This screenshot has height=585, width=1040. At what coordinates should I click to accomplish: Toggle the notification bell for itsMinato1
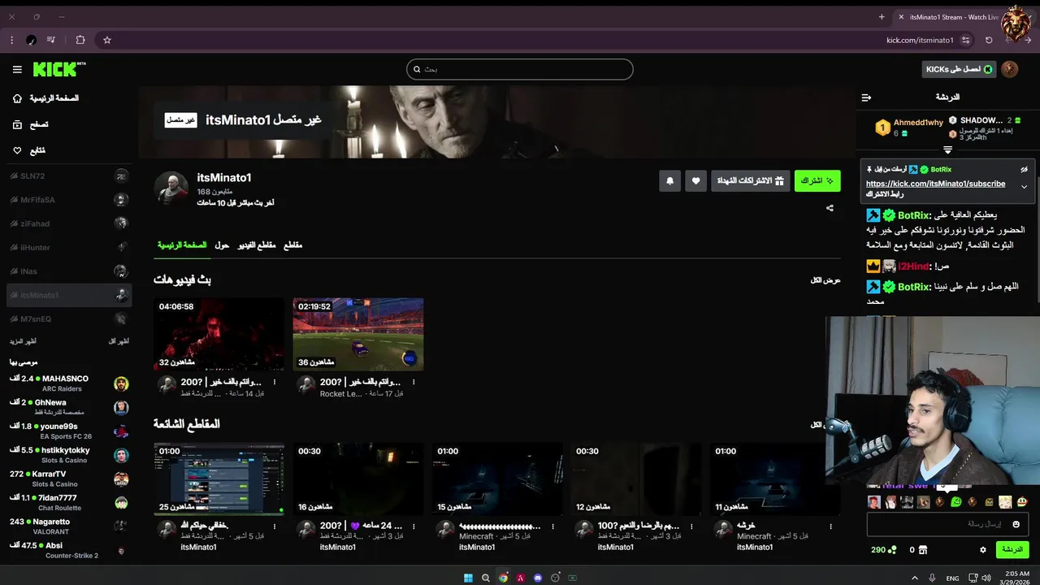coord(669,180)
